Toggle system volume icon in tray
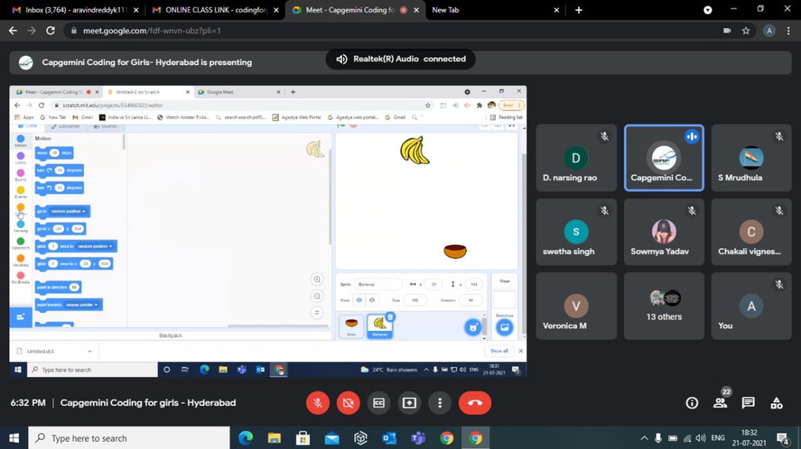Screen dimensions: 801x449 coord(701,438)
